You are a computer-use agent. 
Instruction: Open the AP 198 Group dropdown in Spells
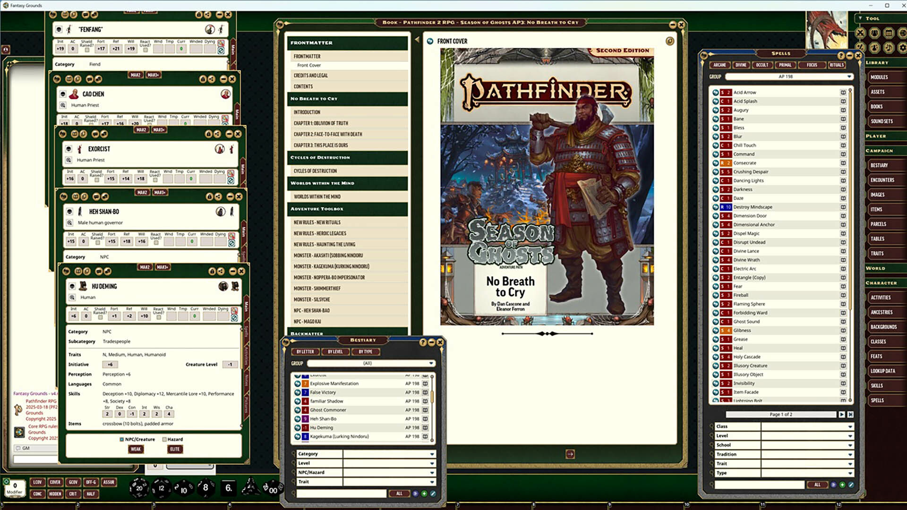coord(849,76)
